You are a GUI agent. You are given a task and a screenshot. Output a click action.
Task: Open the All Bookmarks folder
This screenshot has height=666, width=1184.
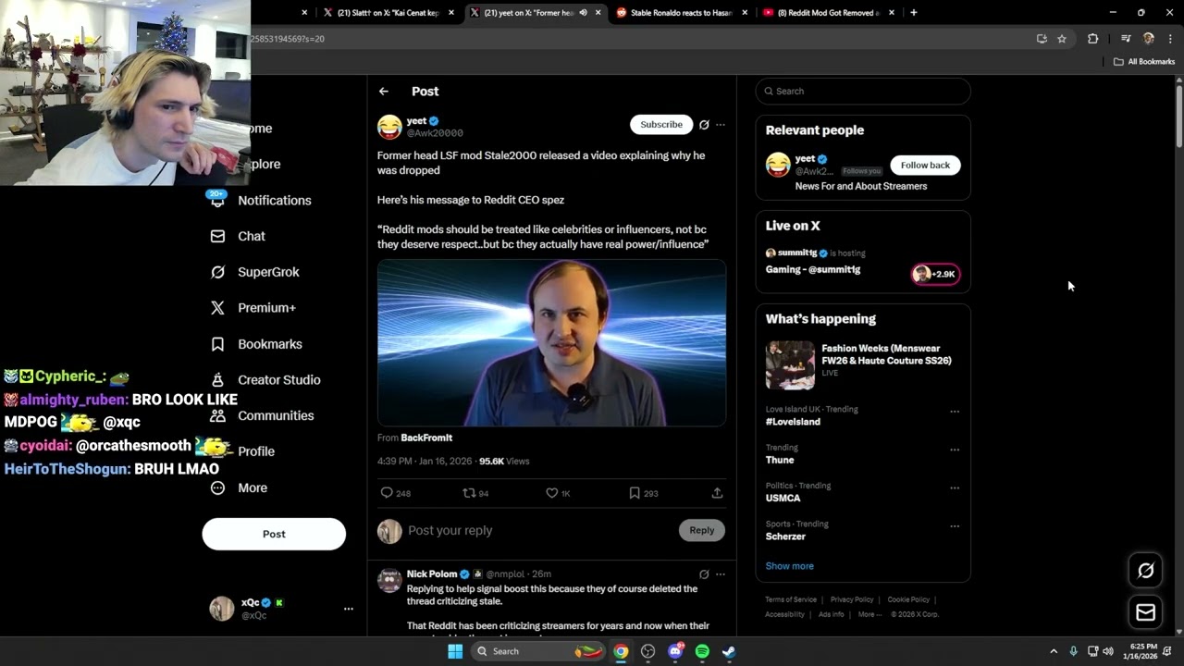(1144, 62)
